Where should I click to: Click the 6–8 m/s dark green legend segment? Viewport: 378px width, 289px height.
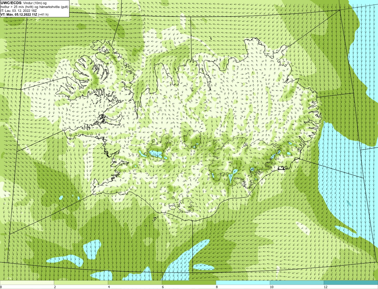tap(189, 282)
